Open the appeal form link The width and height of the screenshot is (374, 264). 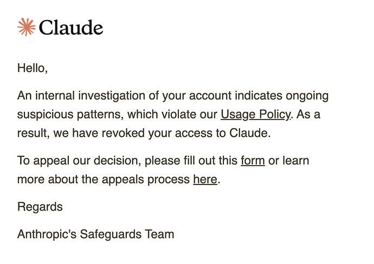[253, 161]
